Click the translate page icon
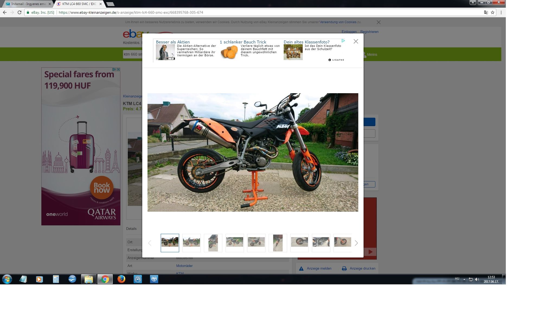 pyautogui.click(x=486, y=12)
